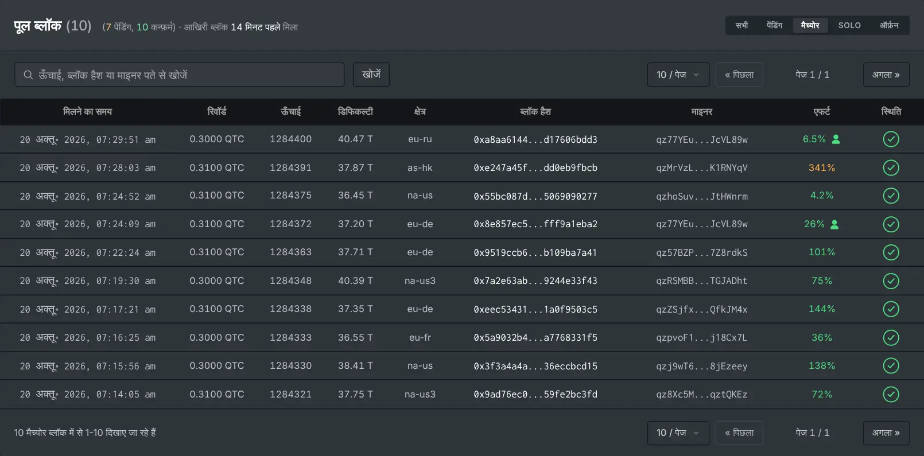Screen dimensions: 924x456
Task: Click the status check icon for block 1284321
Action: point(891,394)
